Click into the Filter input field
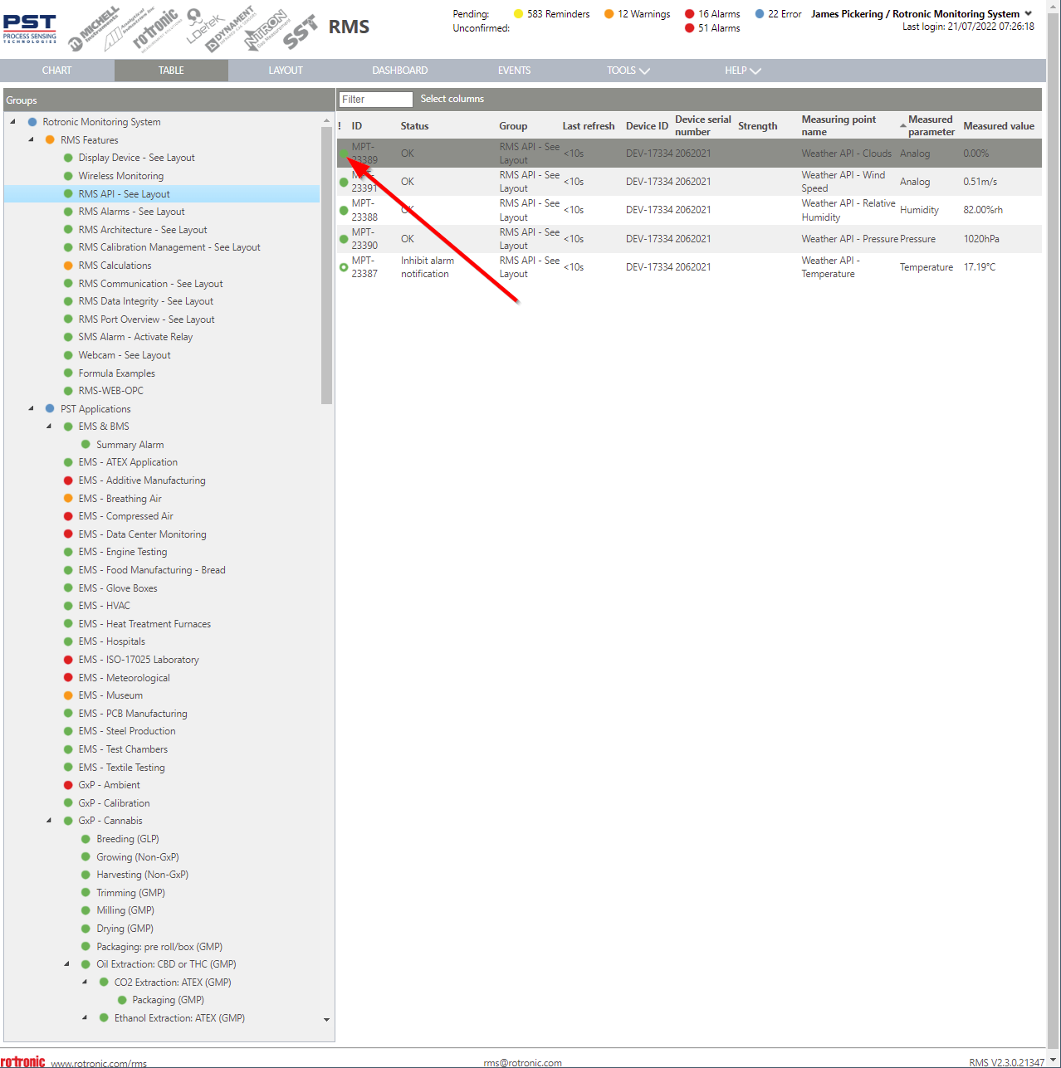This screenshot has width=1061, height=1068. point(375,100)
